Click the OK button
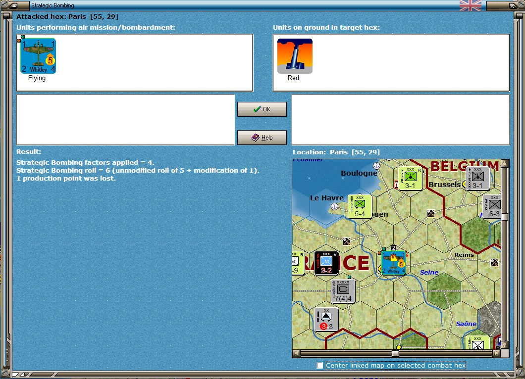Viewport: 525px width, 379px height. [x=262, y=109]
